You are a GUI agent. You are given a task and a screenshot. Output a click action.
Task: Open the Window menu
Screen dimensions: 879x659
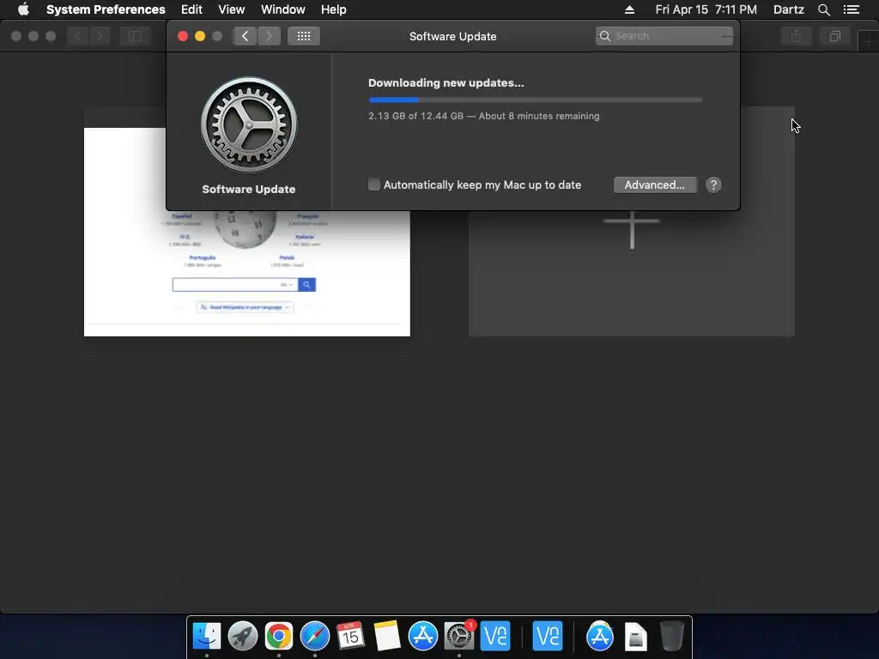(x=283, y=9)
